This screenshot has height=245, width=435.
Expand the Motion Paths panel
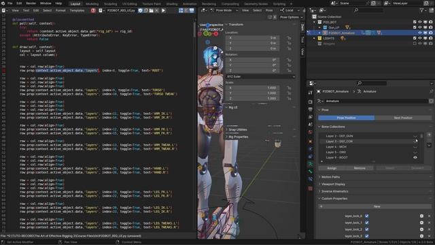(330, 177)
